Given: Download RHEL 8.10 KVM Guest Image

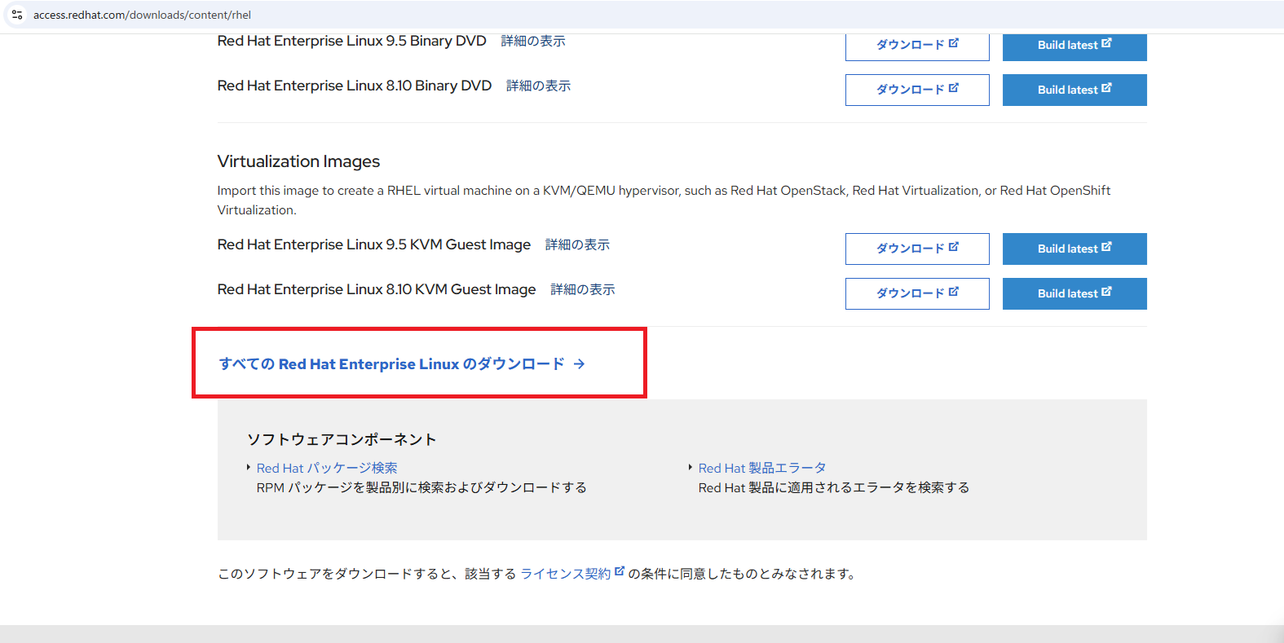Looking at the screenshot, I should 916,293.
